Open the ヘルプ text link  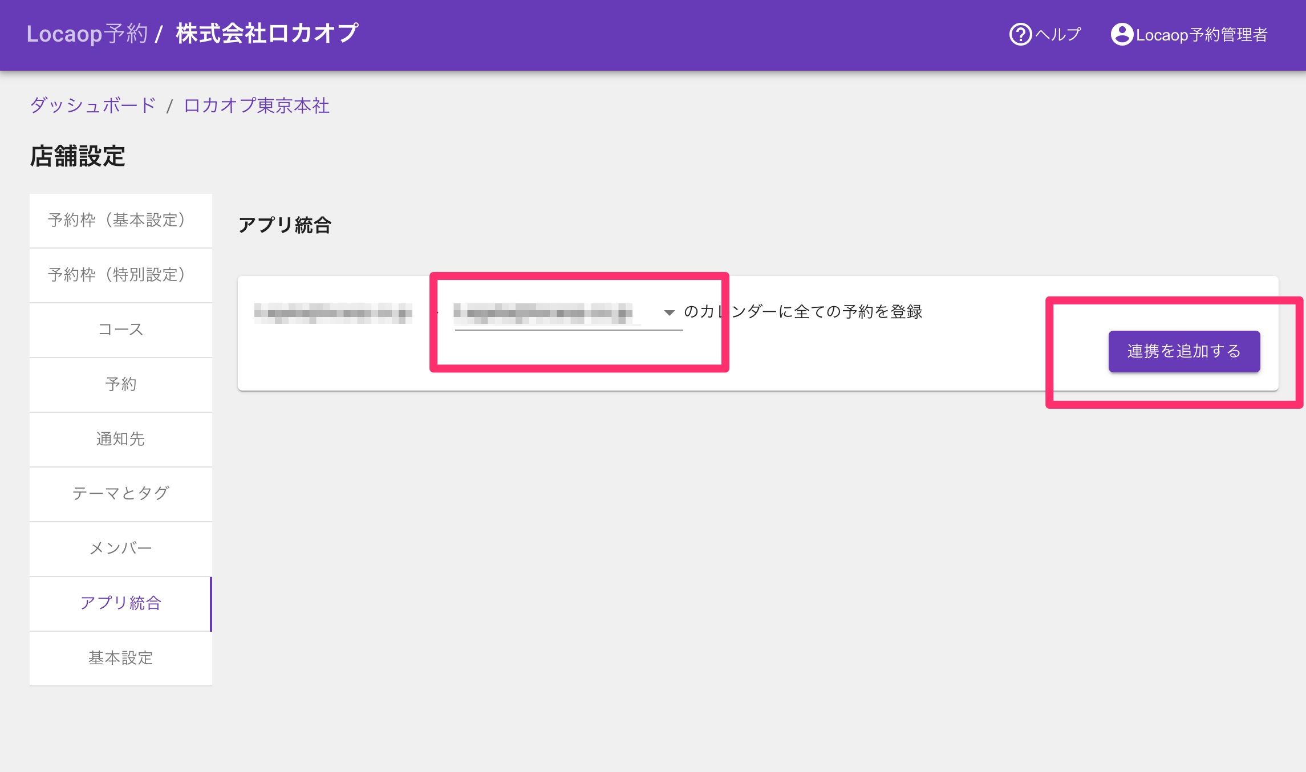[1058, 35]
